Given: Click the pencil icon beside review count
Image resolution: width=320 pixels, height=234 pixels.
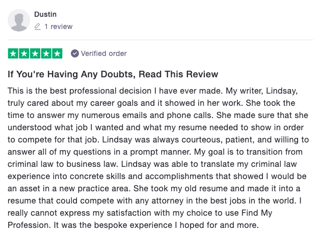Looking at the screenshot, I should [38, 26].
